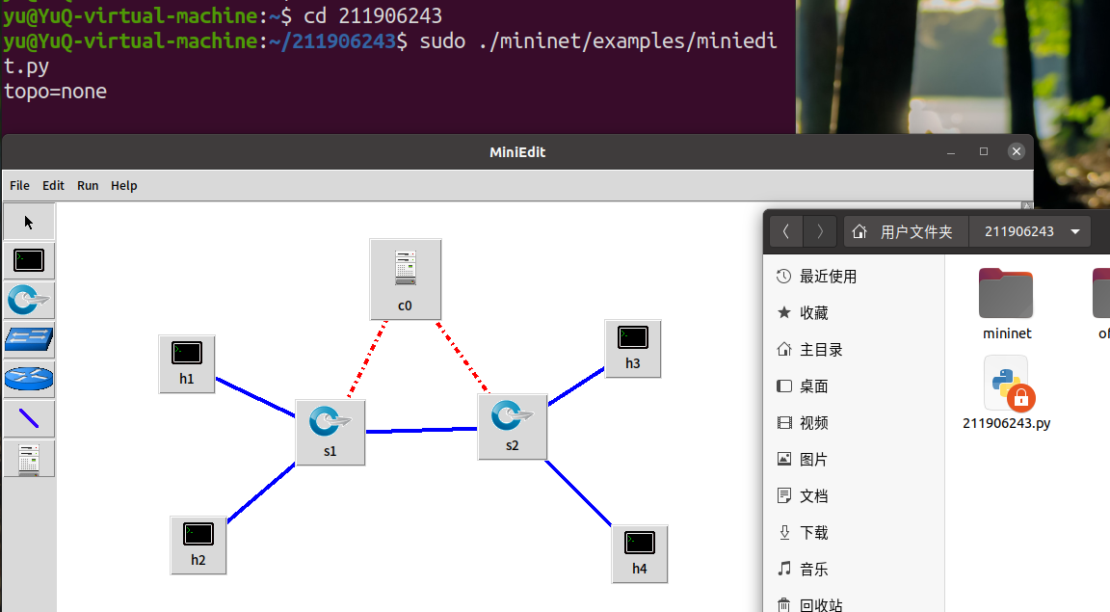Image resolution: width=1110 pixels, height=612 pixels.
Task: Click the topo=none line in terminal
Action: pyautogui.click(x=55, y=92)
